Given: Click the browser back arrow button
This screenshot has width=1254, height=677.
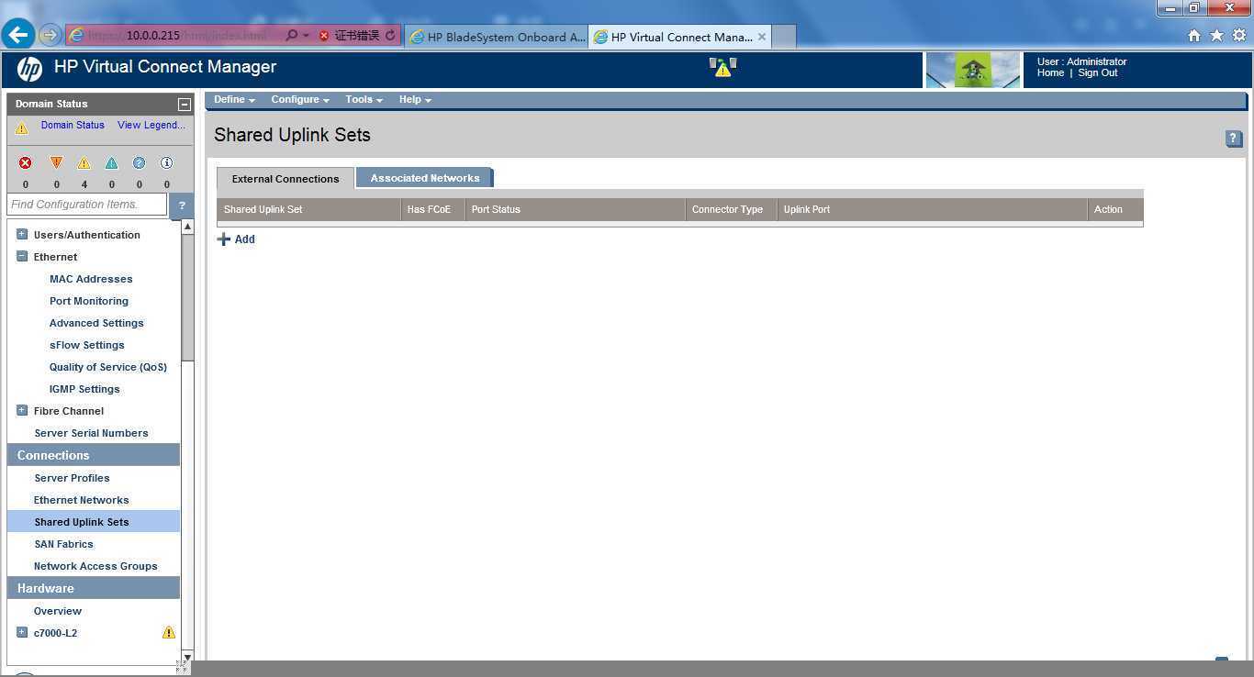Looking at the screenshot, I should pos(18,35).
